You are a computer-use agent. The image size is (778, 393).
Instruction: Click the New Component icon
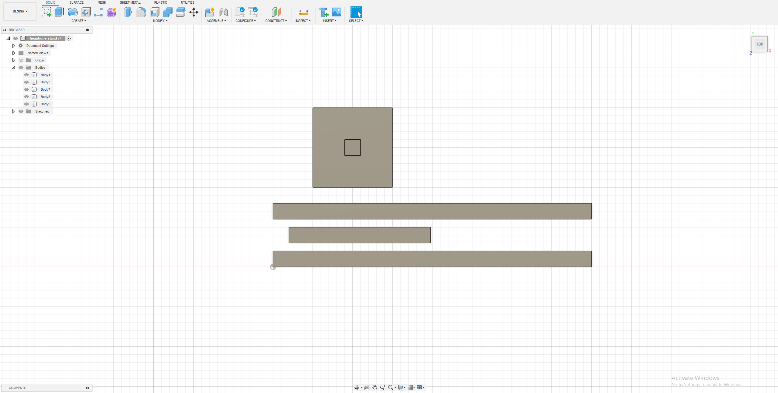210,12
